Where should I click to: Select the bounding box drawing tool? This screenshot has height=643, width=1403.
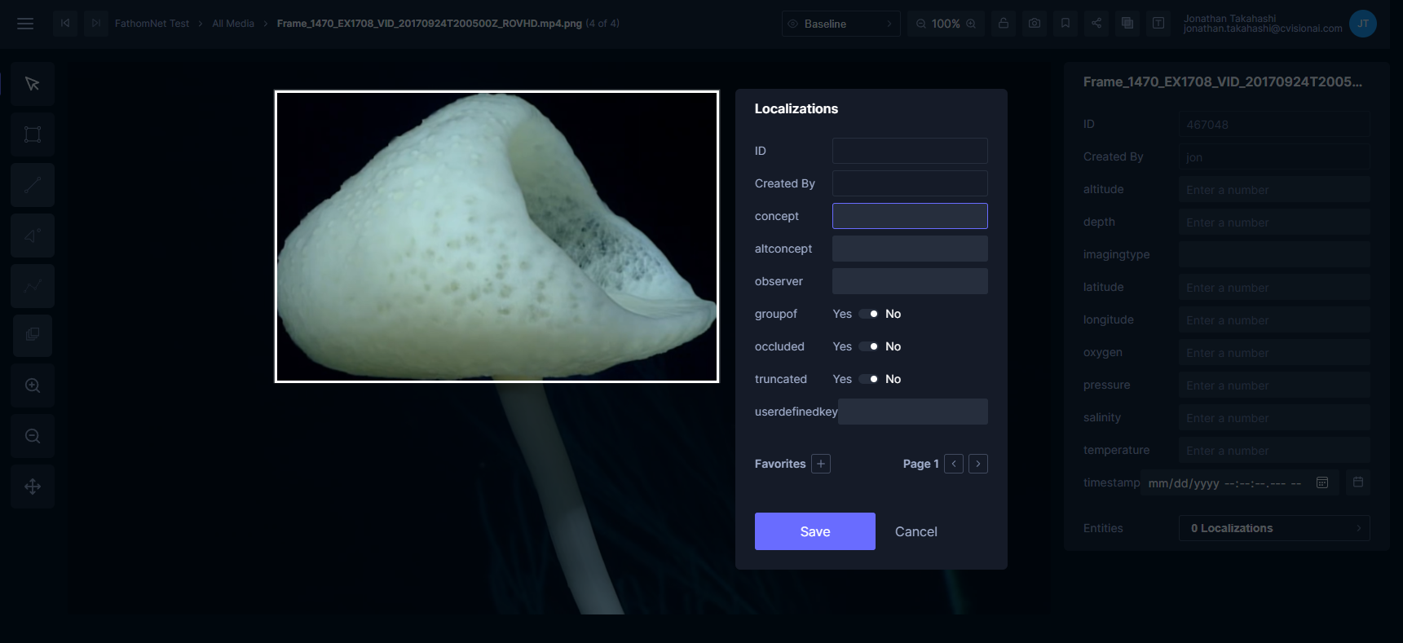[33, 134]
